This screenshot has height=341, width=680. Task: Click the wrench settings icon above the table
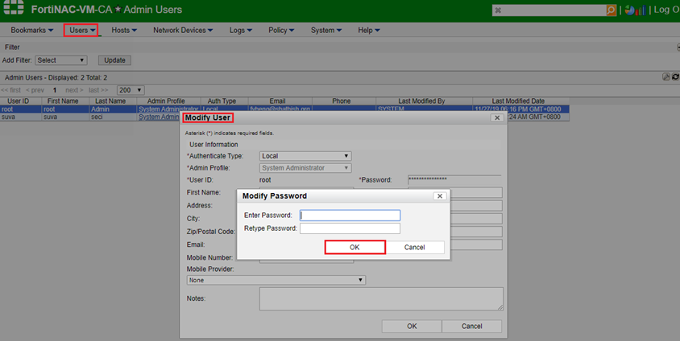(x=666, y=77)
